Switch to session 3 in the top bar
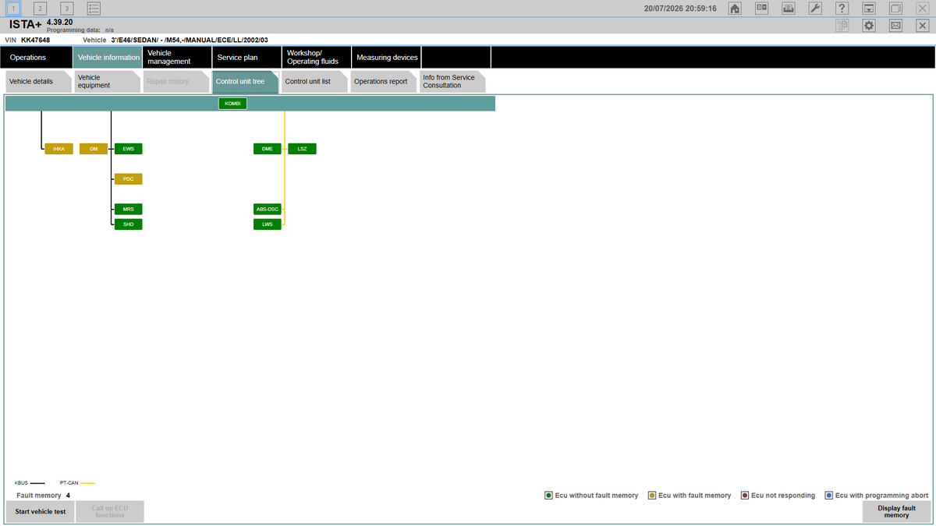This screenshot has width=936, height=526. 66,9
